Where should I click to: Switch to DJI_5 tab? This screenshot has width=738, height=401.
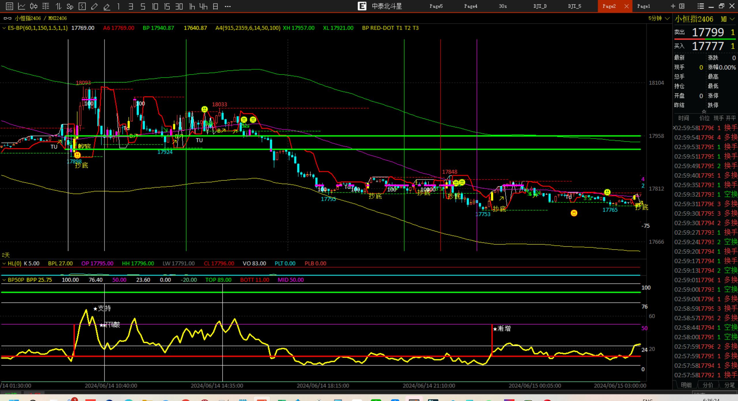tap(574, 6)
